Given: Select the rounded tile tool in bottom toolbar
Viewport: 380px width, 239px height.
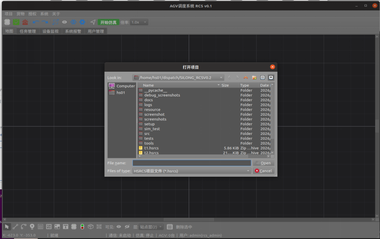Looking at the screenshot, I should pos(74,227).
